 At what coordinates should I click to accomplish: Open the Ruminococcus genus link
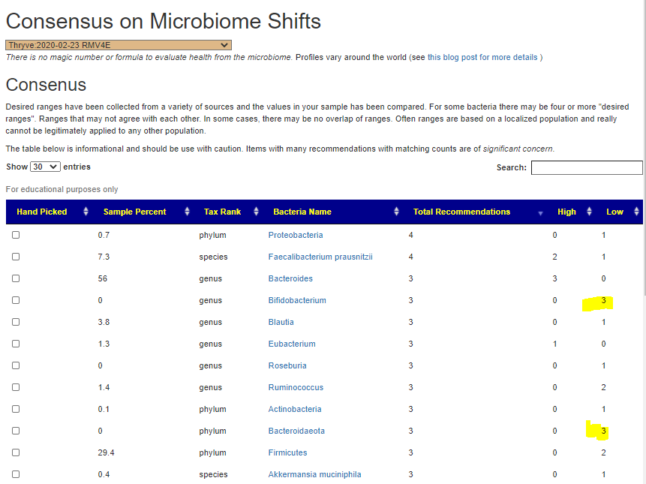296,387
